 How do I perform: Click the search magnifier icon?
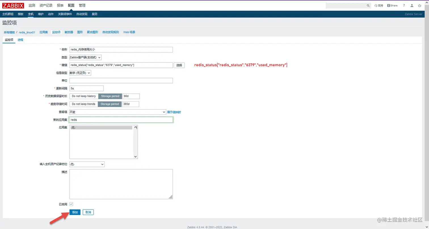click(x=368, y=6)
